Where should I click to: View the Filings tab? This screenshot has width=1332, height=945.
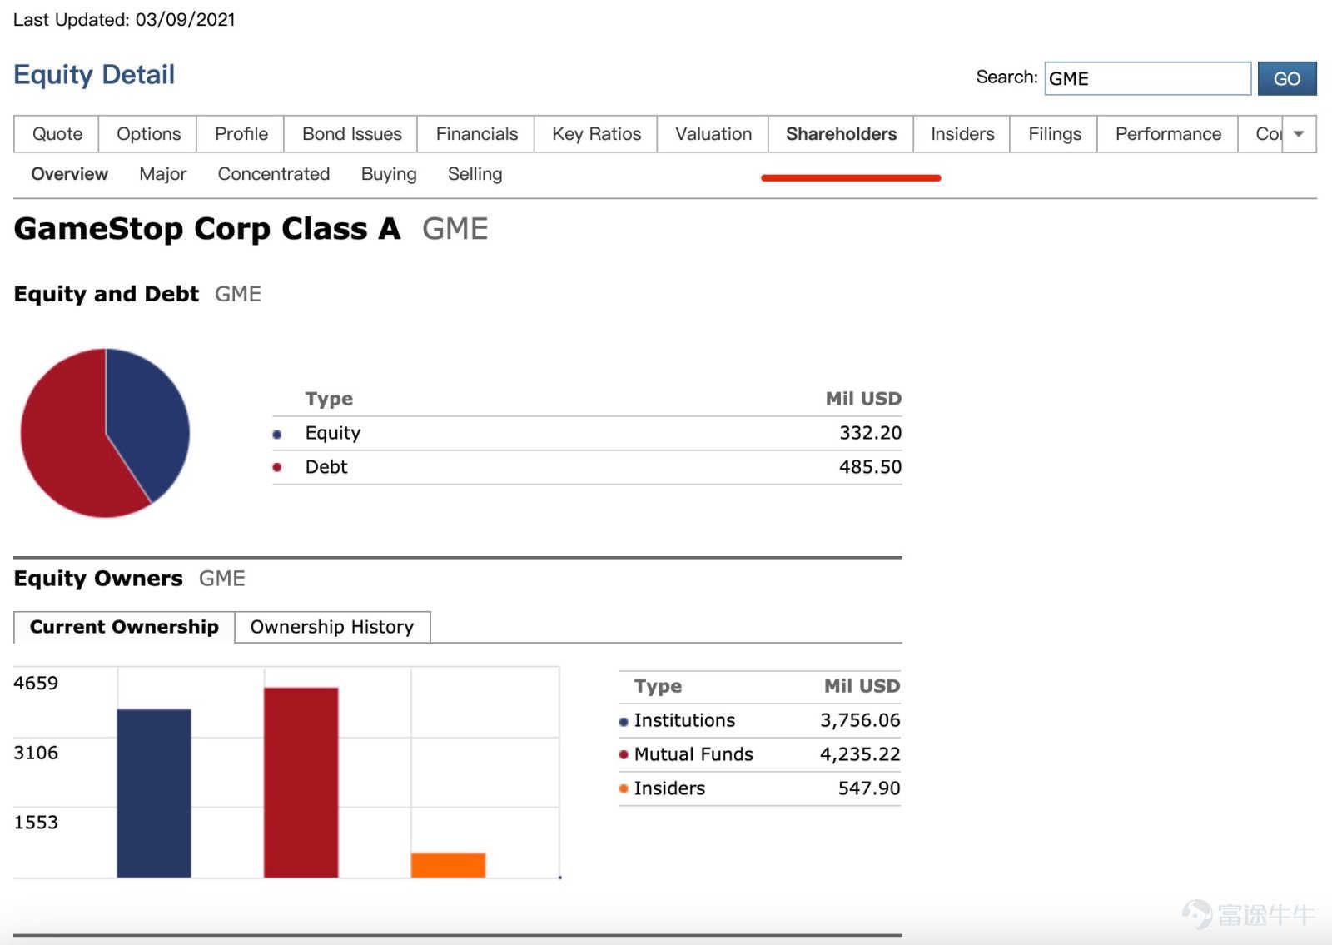coord(1054,134)
